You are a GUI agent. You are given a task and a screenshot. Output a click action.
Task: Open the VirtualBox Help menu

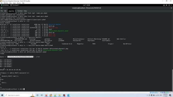pos(23,3)
